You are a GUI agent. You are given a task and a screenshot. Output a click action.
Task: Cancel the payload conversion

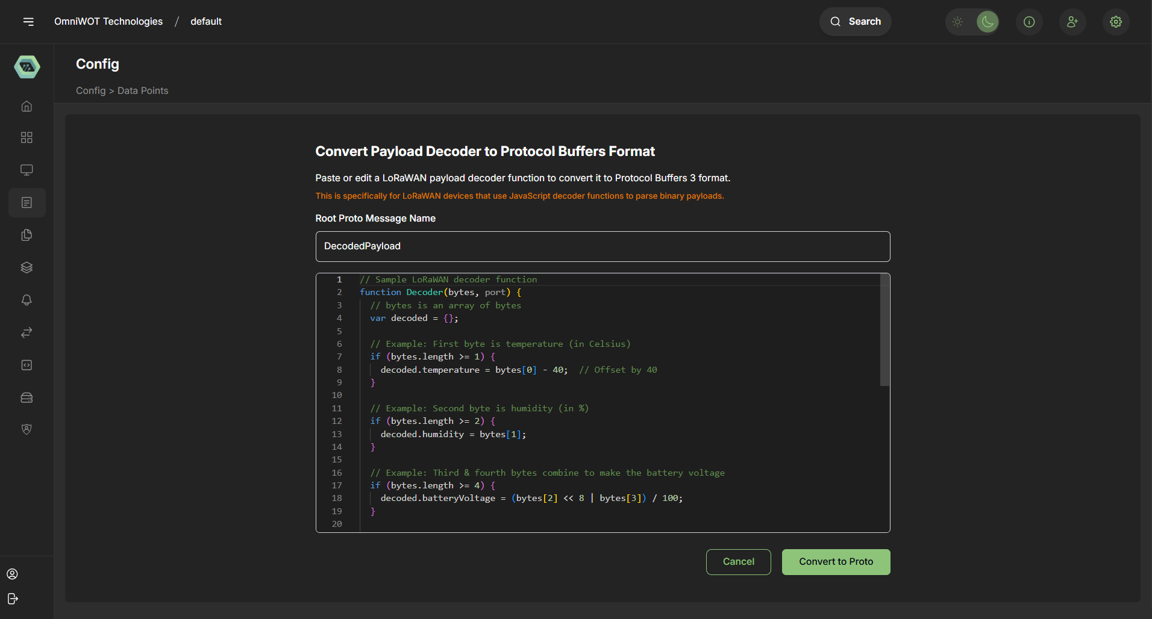pyautogui.click(x=738, y=561)
